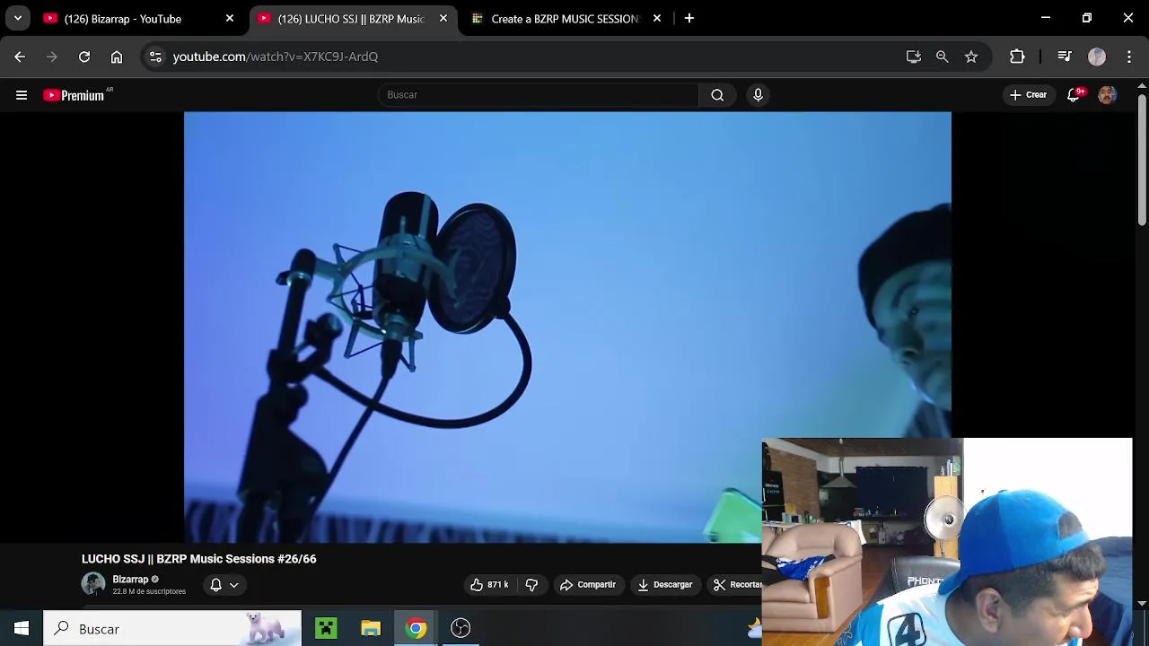Viewport: 1149px width, 646px height.
Task: Open the Bizarrap channel name link
Action: tap(130, 580)
